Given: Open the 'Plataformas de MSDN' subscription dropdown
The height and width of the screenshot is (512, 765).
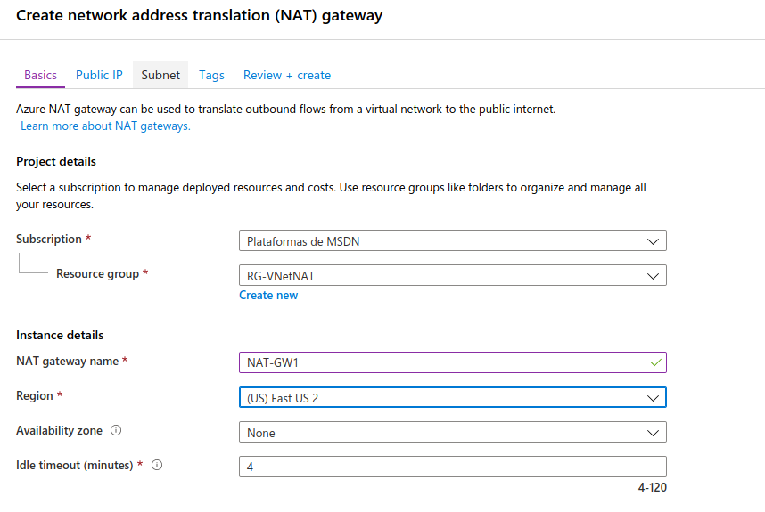Looking at the screenshot, I should click(x=452, y=241).
